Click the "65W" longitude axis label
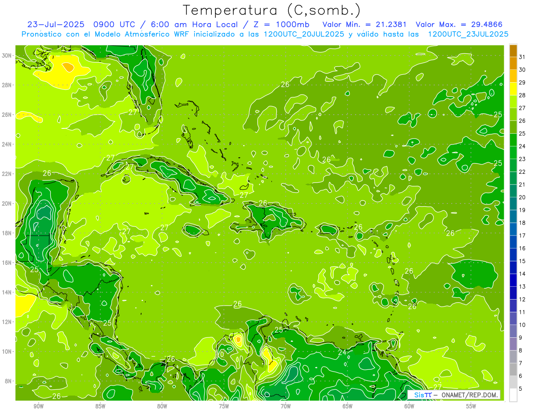This screenshot has height=412, width=534. 348,406
